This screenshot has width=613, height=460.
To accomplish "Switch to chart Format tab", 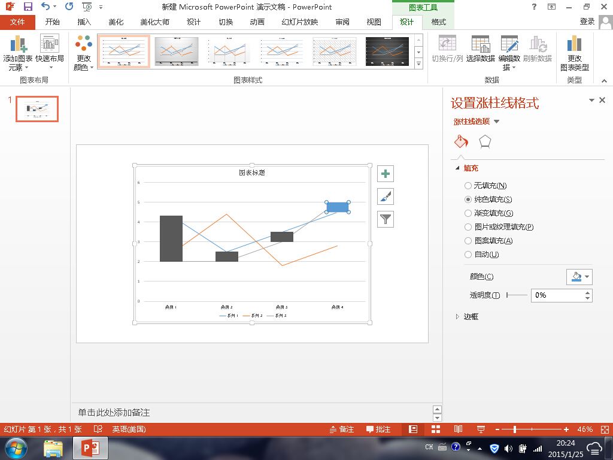I will [438, 22].
